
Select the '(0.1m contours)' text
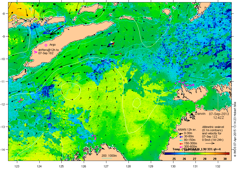[212, 130]
